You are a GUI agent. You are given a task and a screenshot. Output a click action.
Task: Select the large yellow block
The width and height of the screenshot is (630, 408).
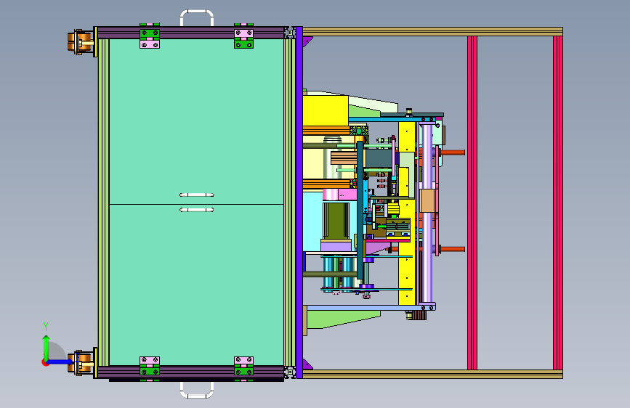point(326,110)
